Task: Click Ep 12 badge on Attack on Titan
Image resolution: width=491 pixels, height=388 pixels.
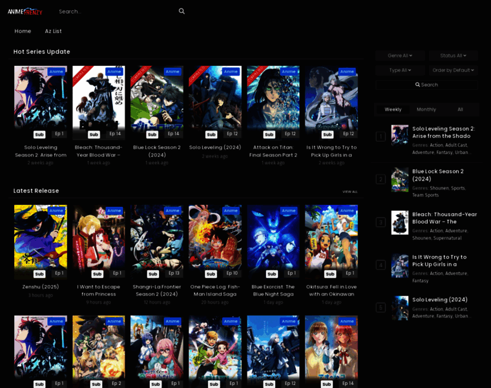Action: [290, 134]
